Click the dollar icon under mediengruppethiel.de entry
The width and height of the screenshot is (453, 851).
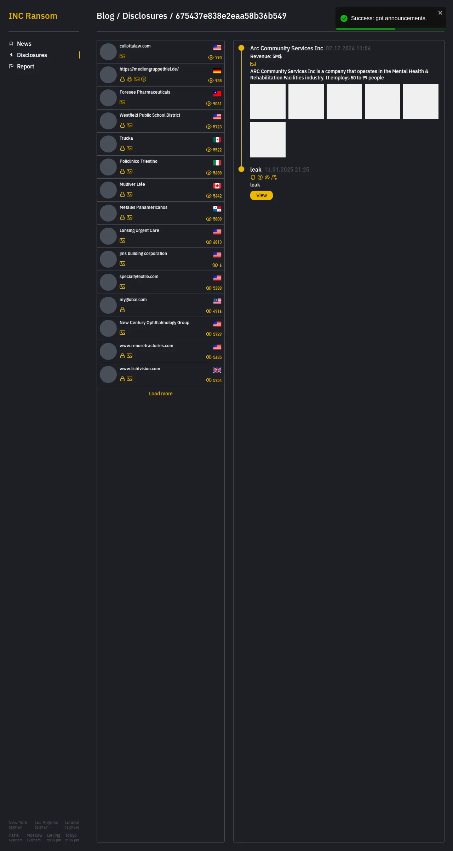click(x=144, y=79)
